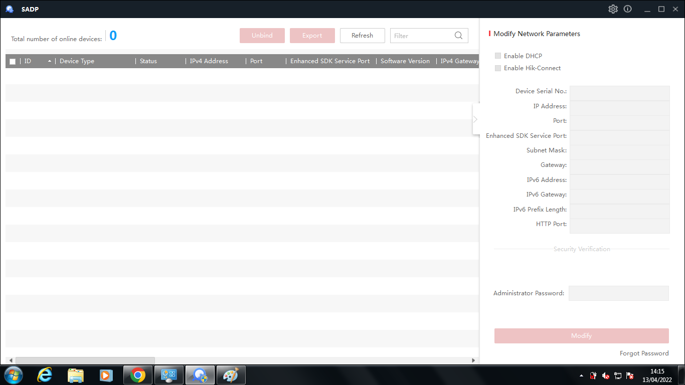Screen dimensions: 685x385
Task: Collapse the Modify Network Parameters panel
Action: tap(475, 119)
